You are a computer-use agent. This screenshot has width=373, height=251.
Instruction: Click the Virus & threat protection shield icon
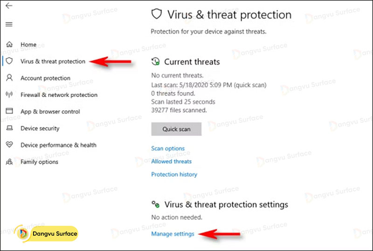click(x=9, y=61)
